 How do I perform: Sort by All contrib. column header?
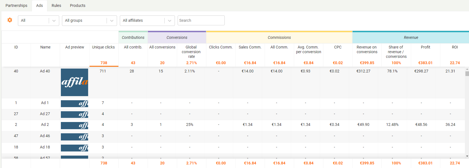click(133, 47)
